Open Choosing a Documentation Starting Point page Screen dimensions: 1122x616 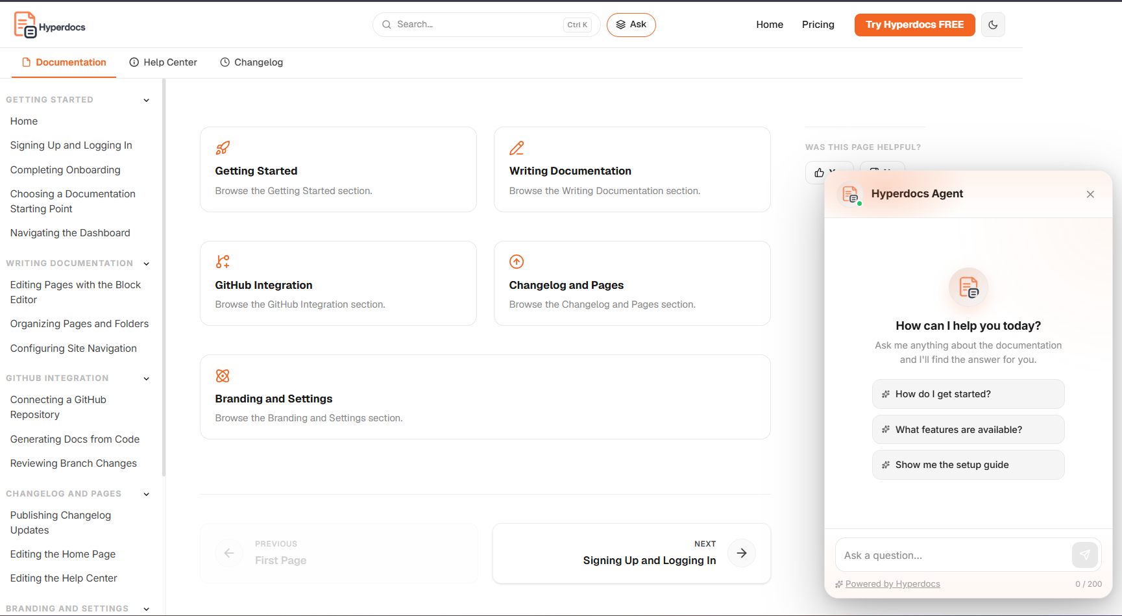73,201
